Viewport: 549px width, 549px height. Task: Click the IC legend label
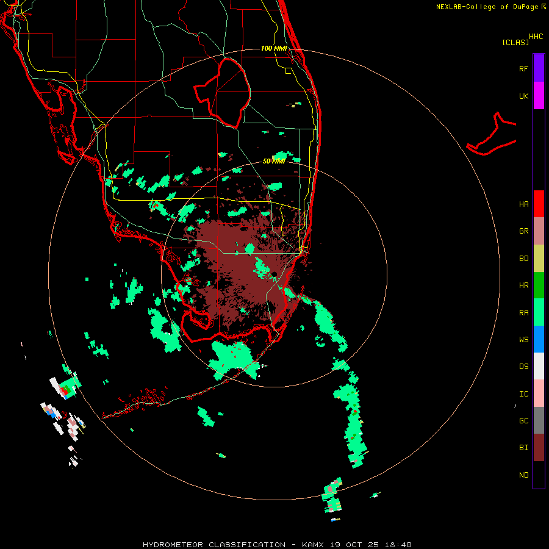[523, 394]
